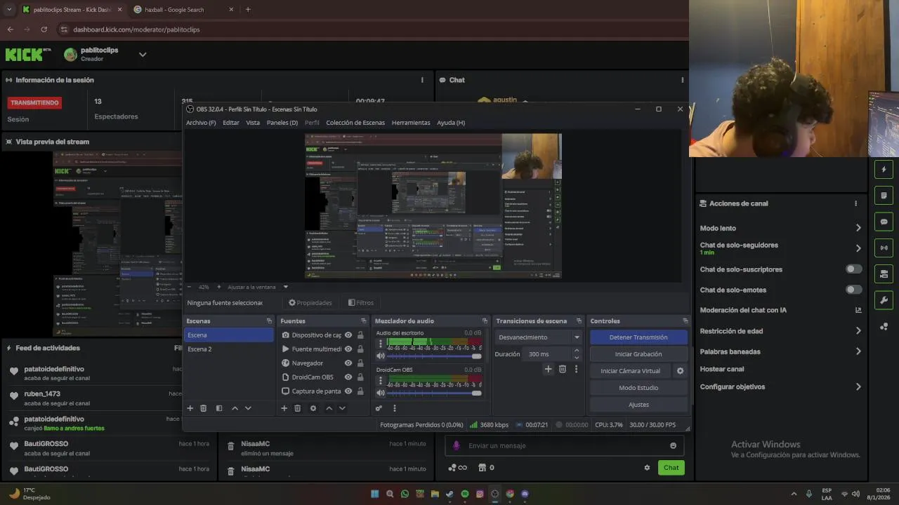Open Kick sidebar notes page icon
Image resolution: width=899 pixels, height=505 pixels.
(x=884, y=196)
